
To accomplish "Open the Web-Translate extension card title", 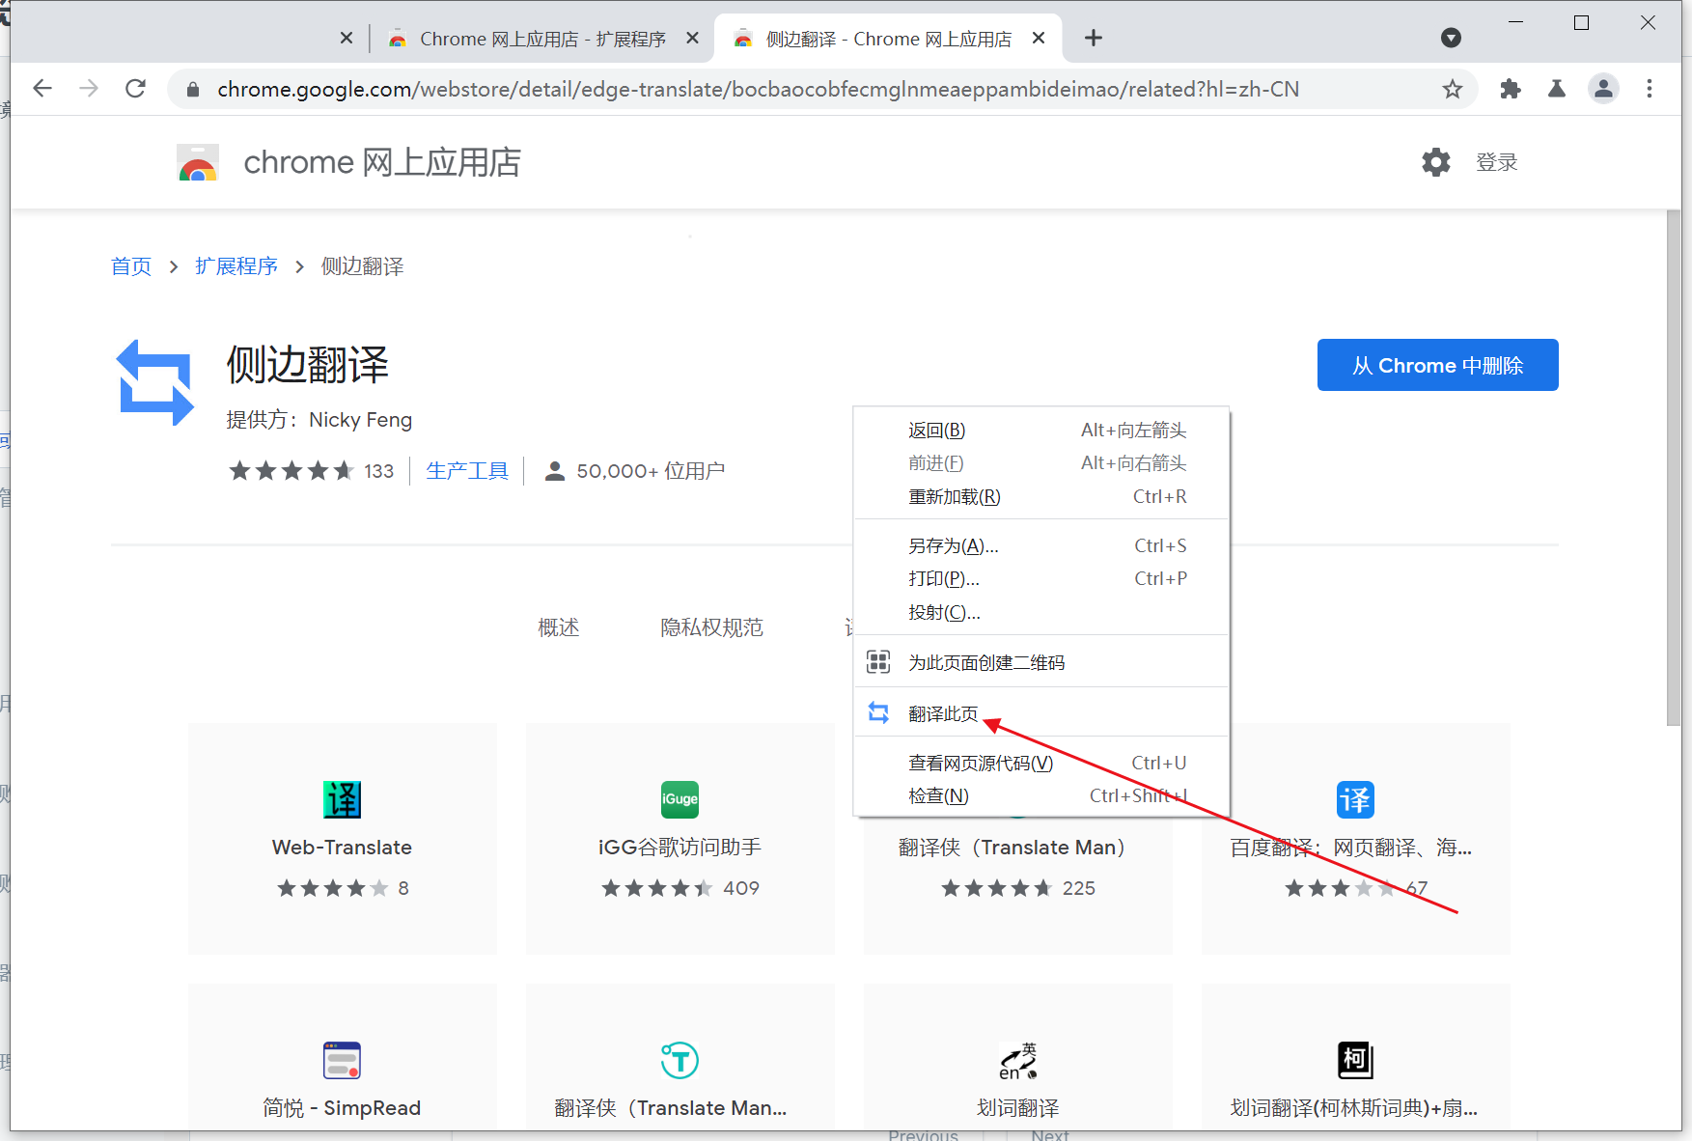I will 342,848.
